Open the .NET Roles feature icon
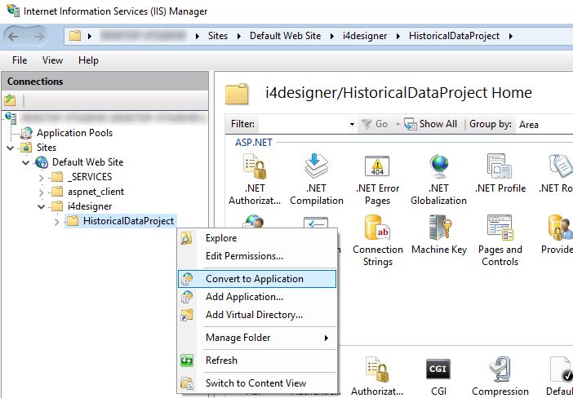 coord(561,166)
